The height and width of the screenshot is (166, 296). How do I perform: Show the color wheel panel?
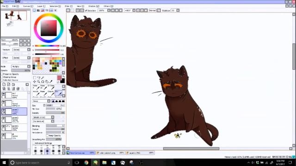34,10
